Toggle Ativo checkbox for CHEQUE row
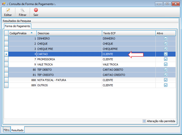The height and width of the screenshot is (135, 182). coord(166,44)
